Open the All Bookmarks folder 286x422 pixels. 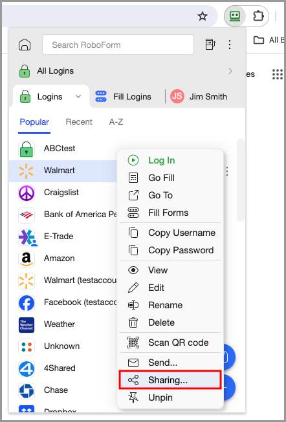coord(269,40)
